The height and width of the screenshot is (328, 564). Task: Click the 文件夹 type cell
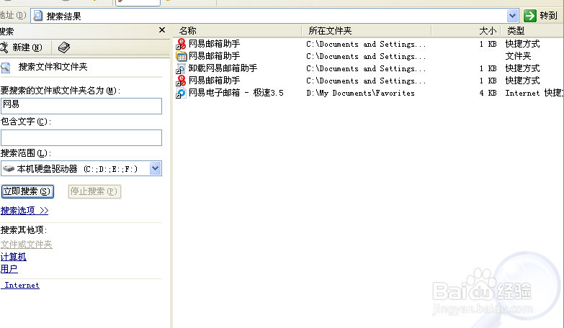pyautogui.click(x=518, y=56)
